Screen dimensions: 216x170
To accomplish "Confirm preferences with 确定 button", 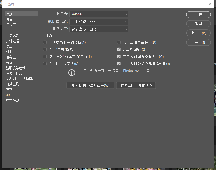I will [198, 15].
